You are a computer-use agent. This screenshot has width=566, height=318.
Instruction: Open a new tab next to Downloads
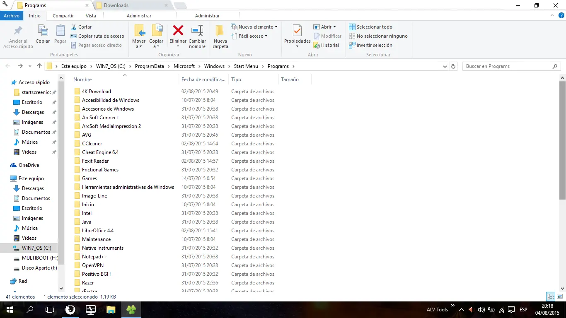pyautogui.click(x=180, y=5)
